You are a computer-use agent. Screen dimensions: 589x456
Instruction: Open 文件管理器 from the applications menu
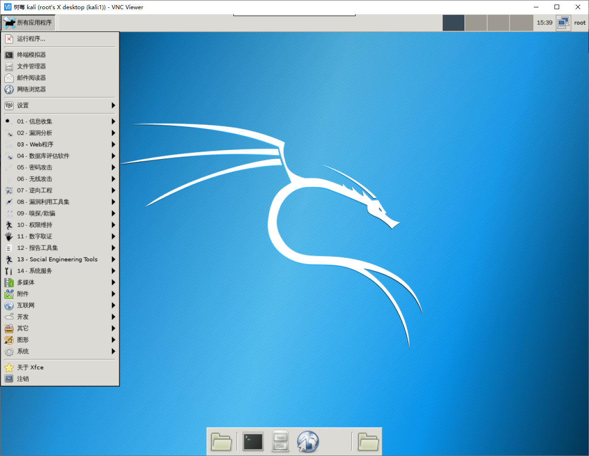(x=31, y=67)
